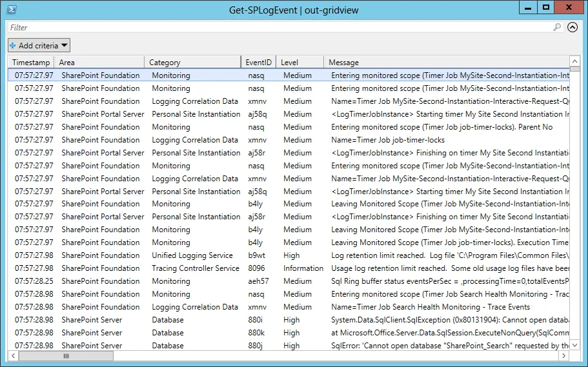Click the PowerShell icon in the title bar
The height and width of the screenshot is (367, 588).
pyautogui.click(x=12, y=9)
